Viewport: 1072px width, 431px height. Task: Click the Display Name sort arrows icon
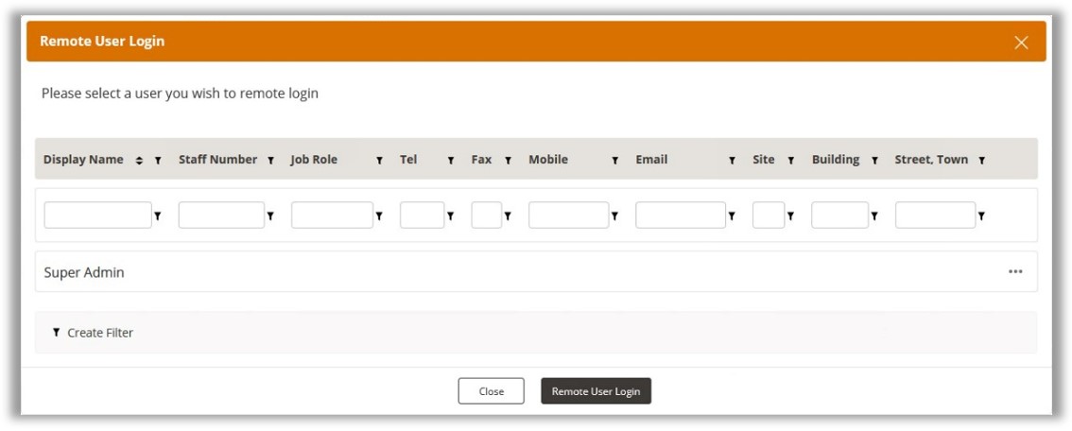[140, 161]
